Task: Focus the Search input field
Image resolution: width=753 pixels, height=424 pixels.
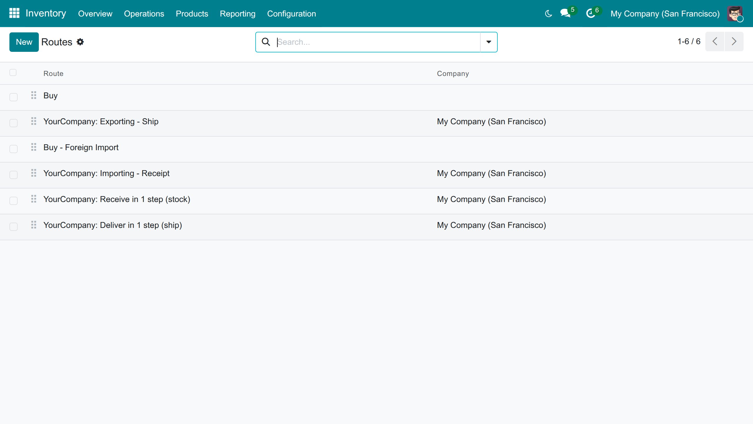Action: click(378, 42)
